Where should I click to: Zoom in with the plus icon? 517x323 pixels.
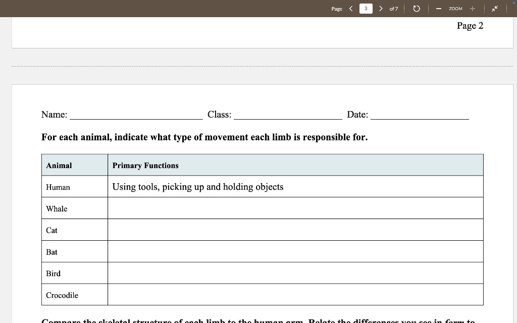coord(473,9)
